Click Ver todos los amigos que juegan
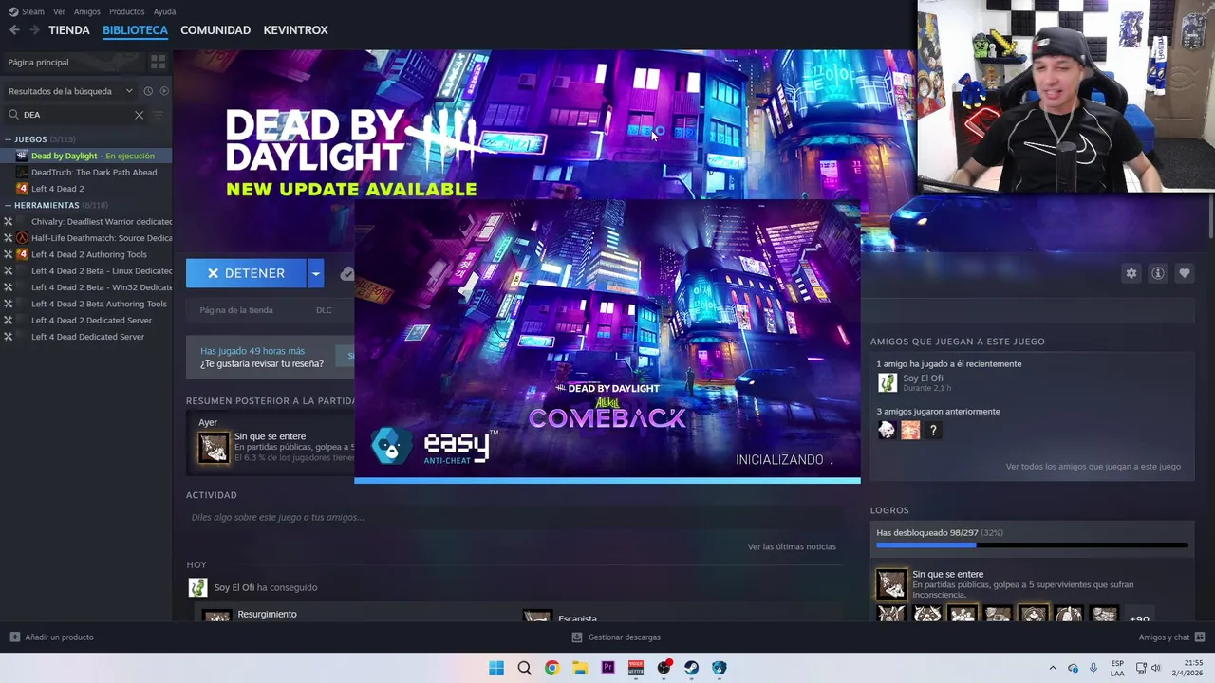This screenshot has height=683, width=1215. 1093,467
